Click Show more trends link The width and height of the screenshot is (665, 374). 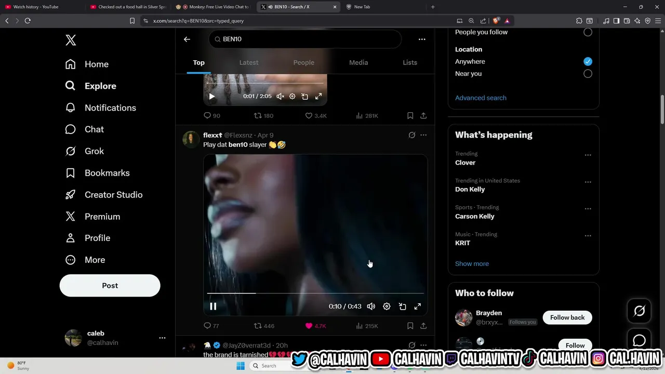[x=472, y=264]
